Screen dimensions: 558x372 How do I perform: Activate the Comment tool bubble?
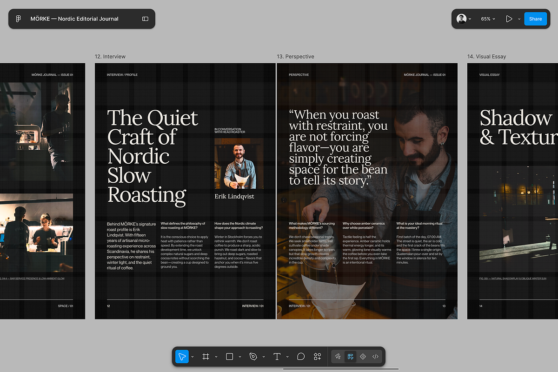click(301, 357)
